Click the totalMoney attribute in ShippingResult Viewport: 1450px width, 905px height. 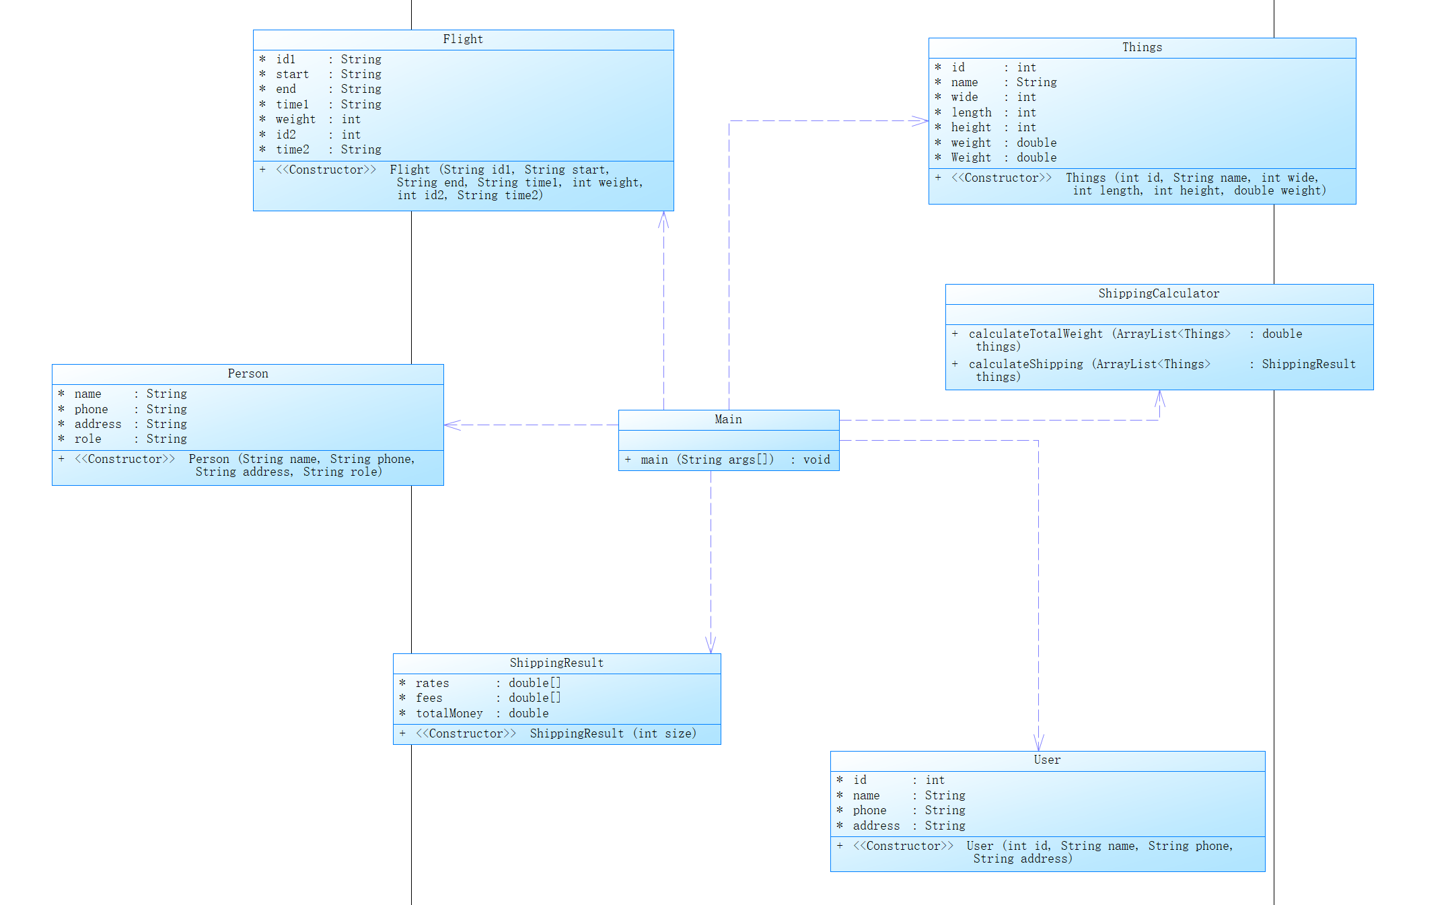coord(449,714)
